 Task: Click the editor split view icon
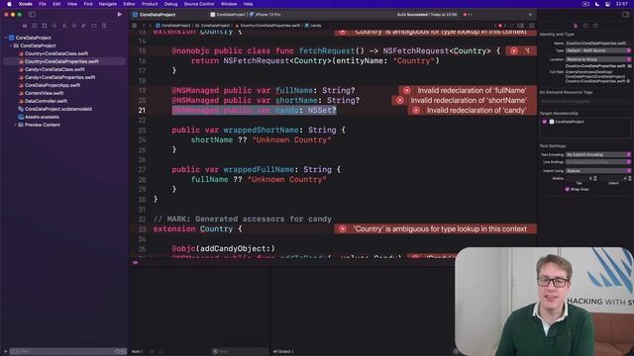(532, 26)
